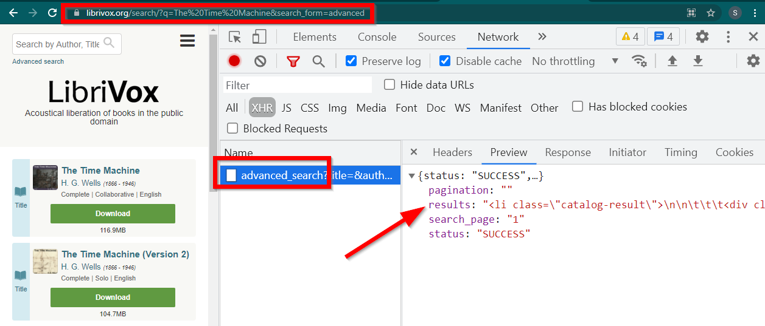Open the Headers tab

[x=452, y=152]
